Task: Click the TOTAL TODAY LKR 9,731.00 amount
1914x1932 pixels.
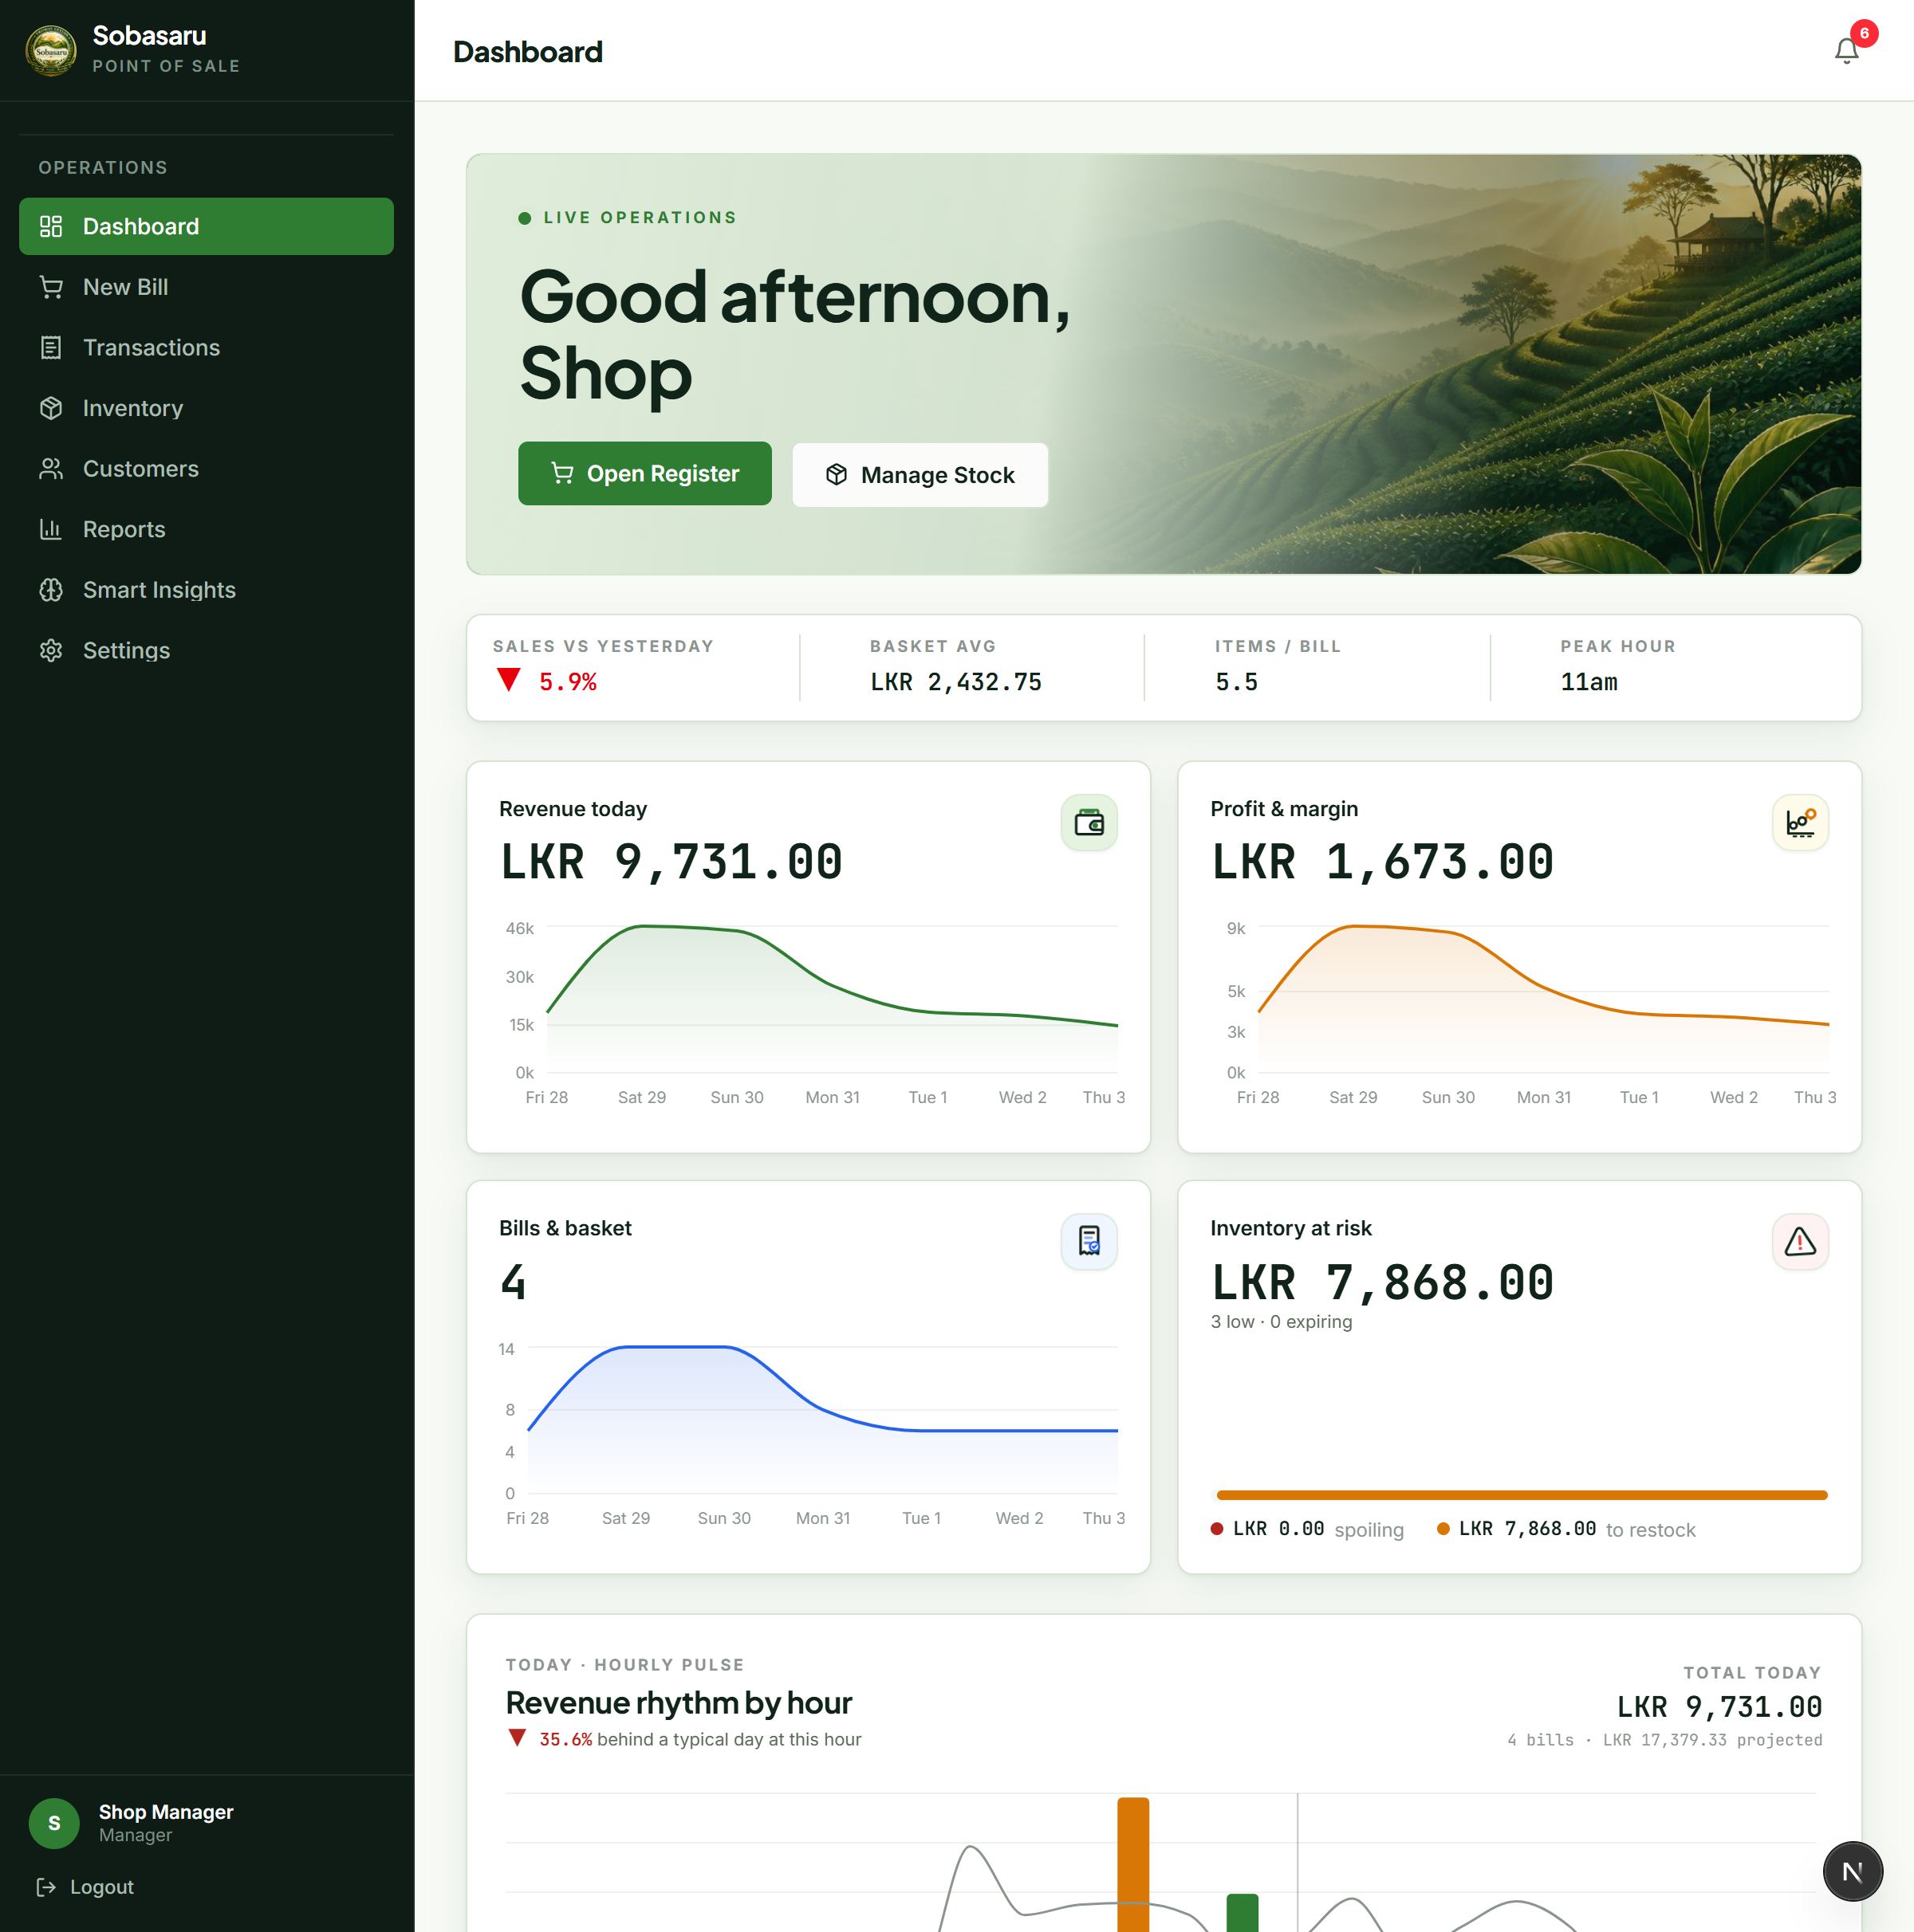Action: [x=1719, y=1706]
